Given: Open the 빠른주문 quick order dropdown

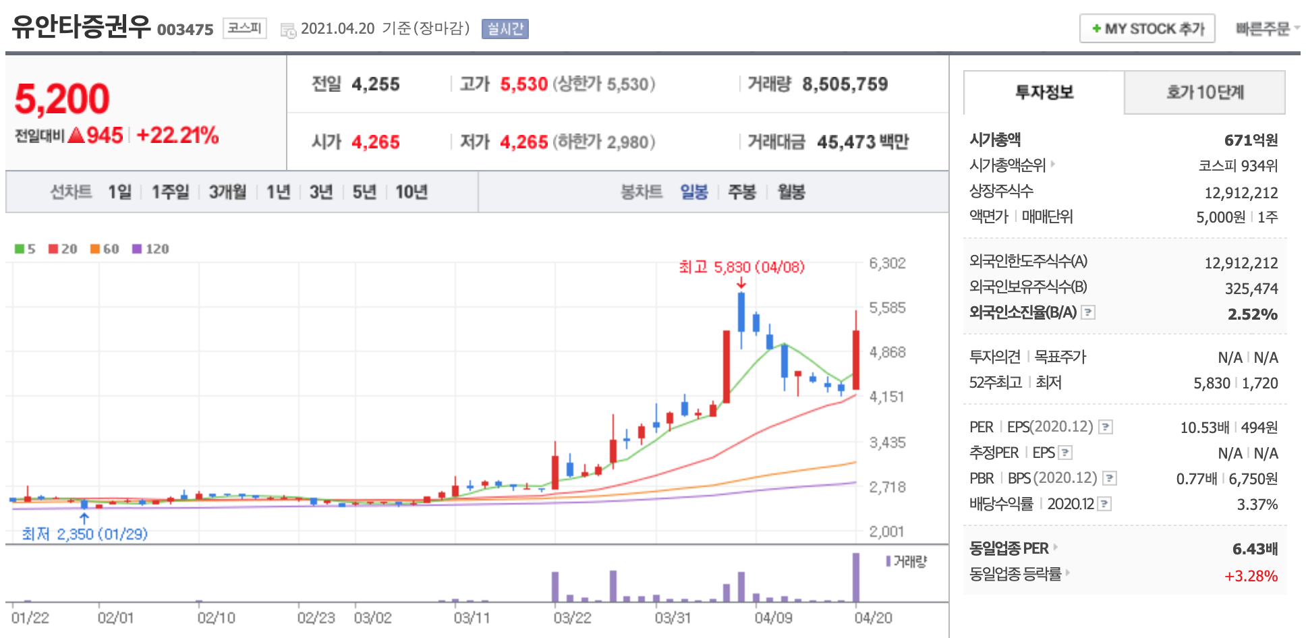Looking at the screenshot, I should tap(1267, 28).
